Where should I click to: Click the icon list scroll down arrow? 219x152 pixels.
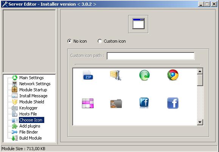point(200,122)
